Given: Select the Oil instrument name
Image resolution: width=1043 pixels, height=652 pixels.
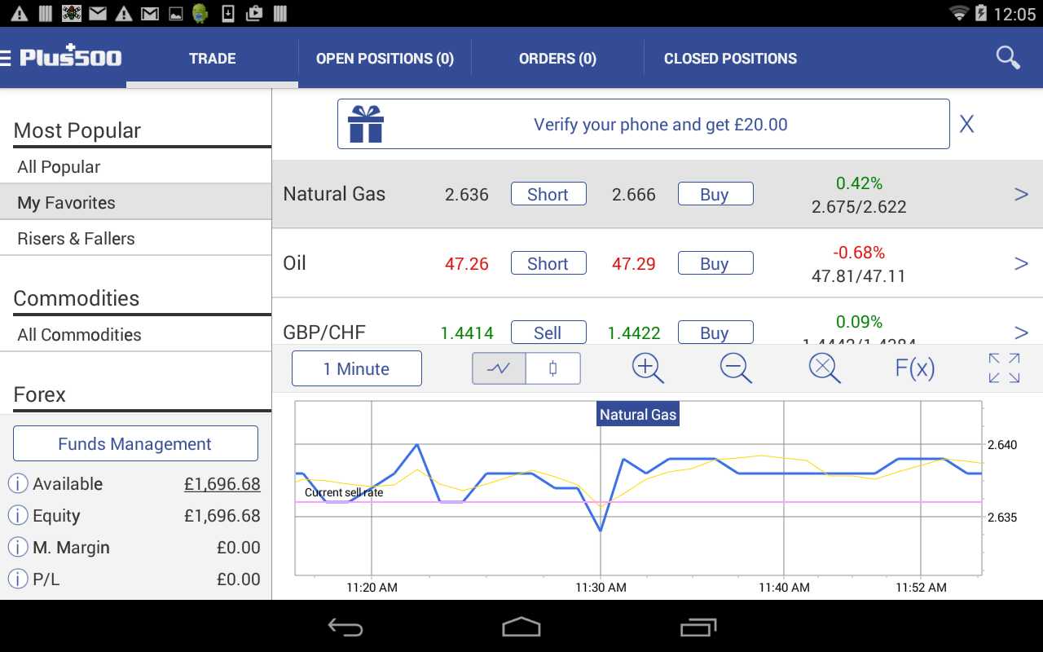Looking at the screenshot, I should pyautogui.click(x=294, y=263).
